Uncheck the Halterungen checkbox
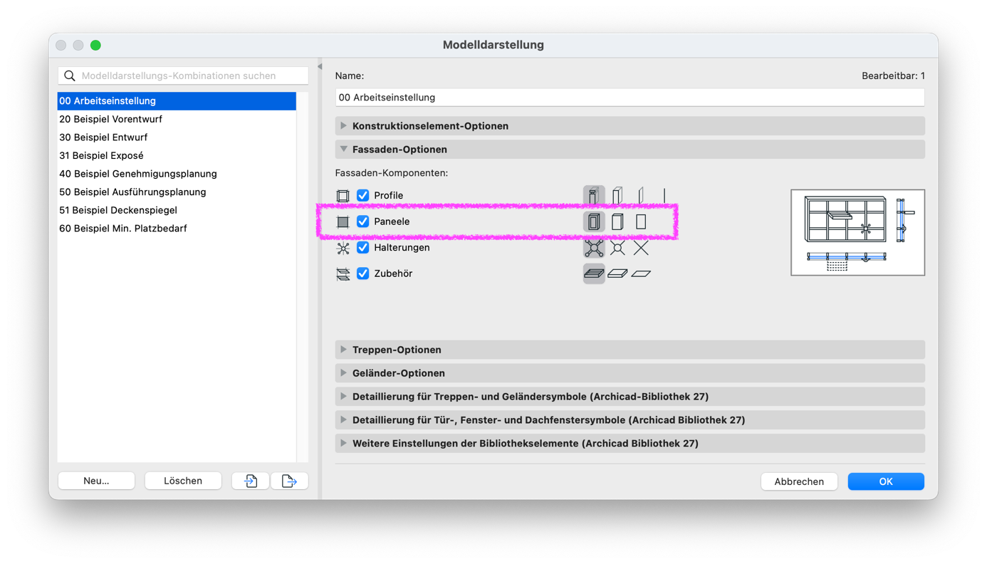The height and width of the screenshot is (564, 987). (x=363, y=248)
